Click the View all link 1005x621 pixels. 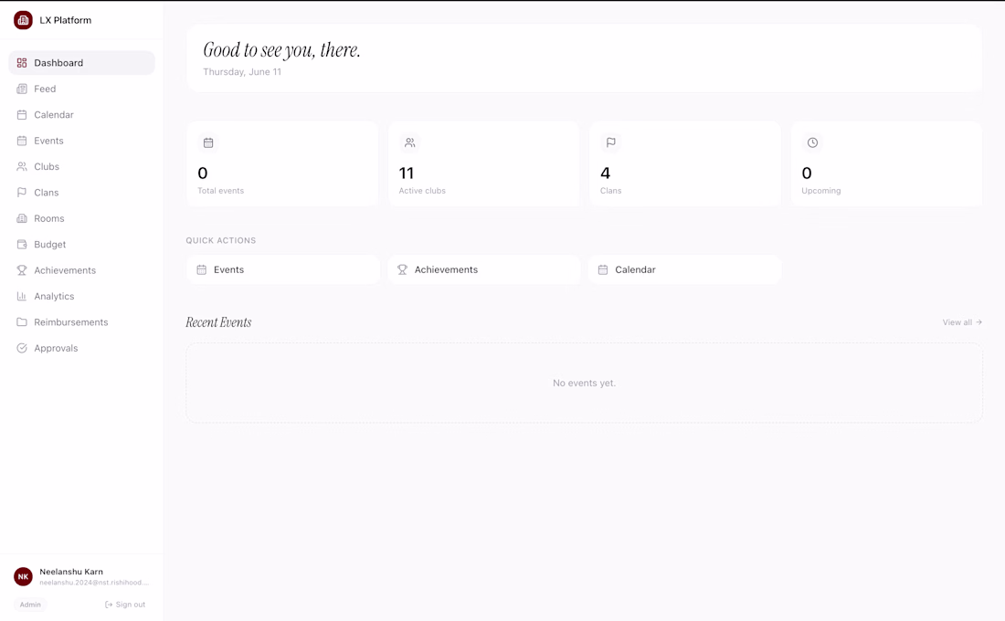[x=962, y=322]
